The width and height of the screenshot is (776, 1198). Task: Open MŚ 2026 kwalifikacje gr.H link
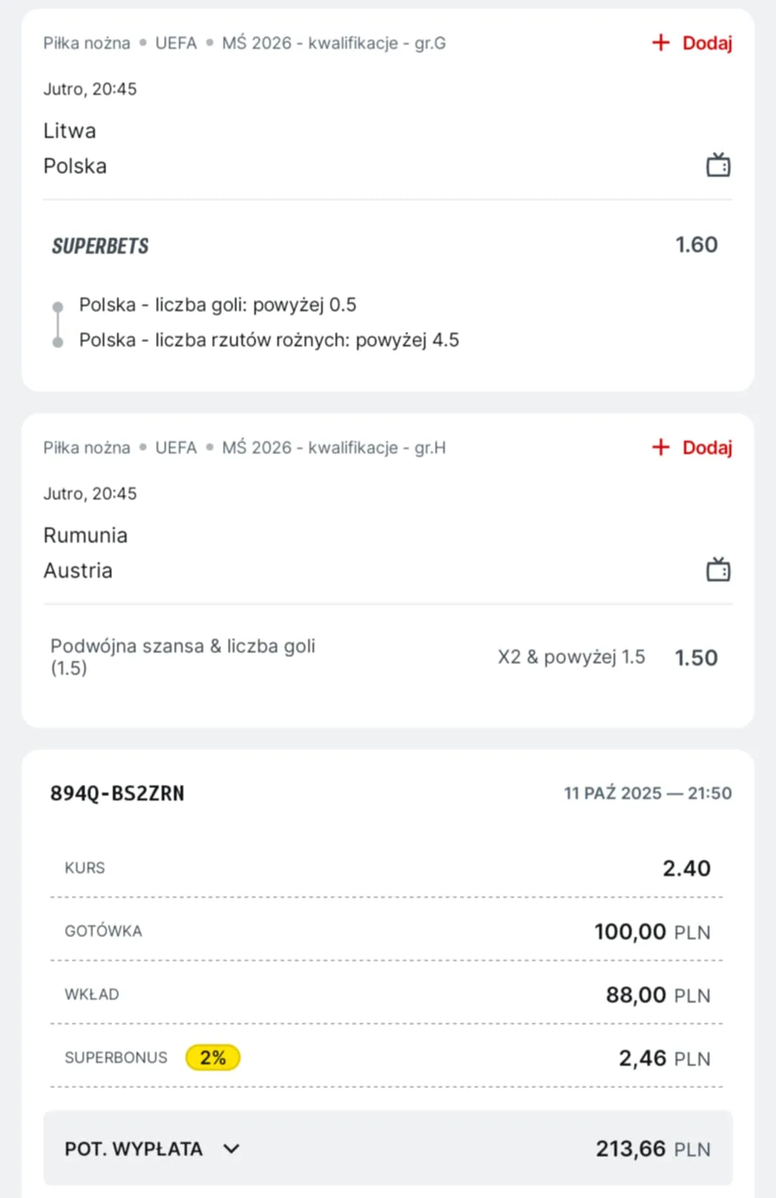(333, 448)
